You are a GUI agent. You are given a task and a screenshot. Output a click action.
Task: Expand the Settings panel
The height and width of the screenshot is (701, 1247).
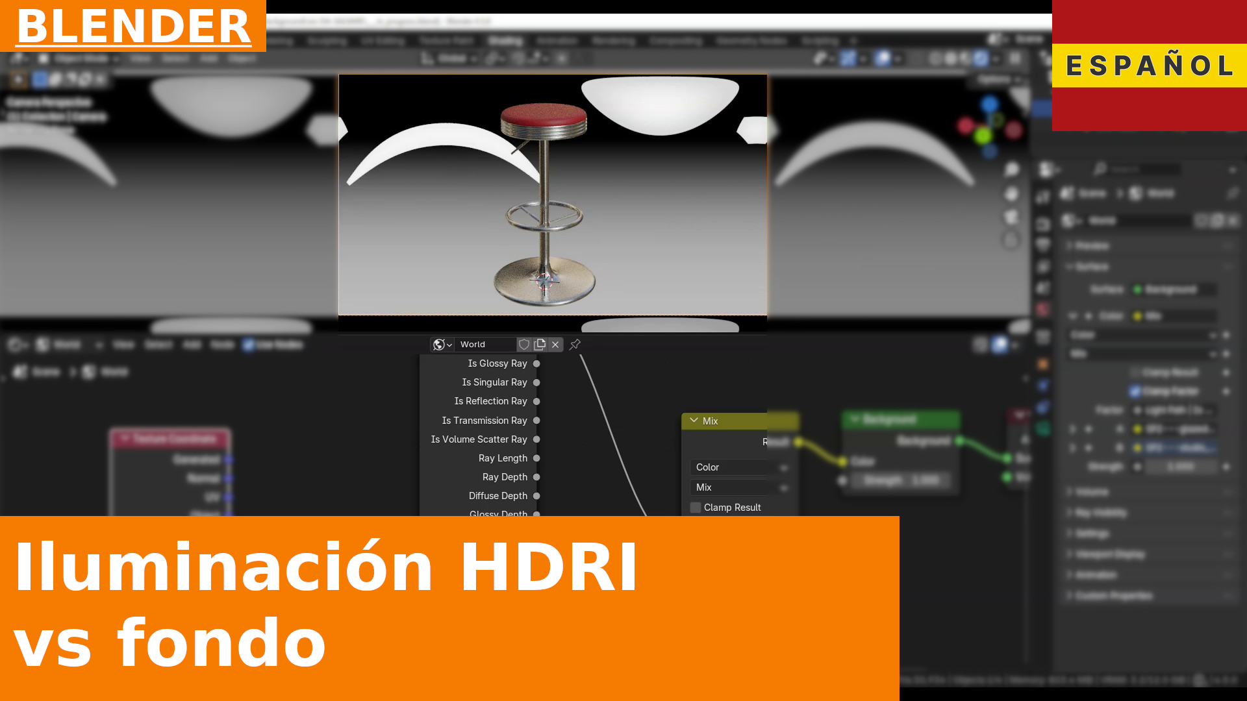point(1150,534)
